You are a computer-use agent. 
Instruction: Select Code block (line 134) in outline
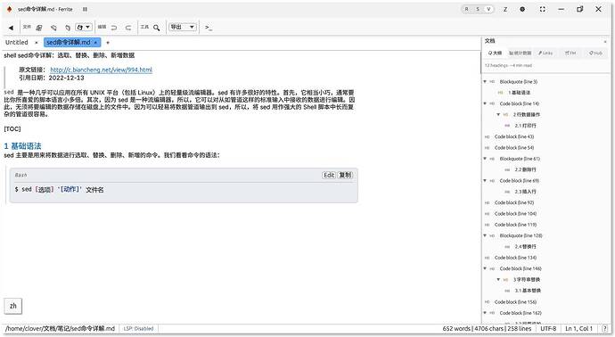[515, 258]
